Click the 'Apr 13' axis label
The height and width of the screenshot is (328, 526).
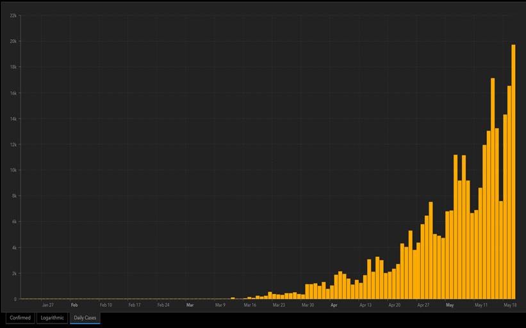pyautogui.click(x=365, y=306)
